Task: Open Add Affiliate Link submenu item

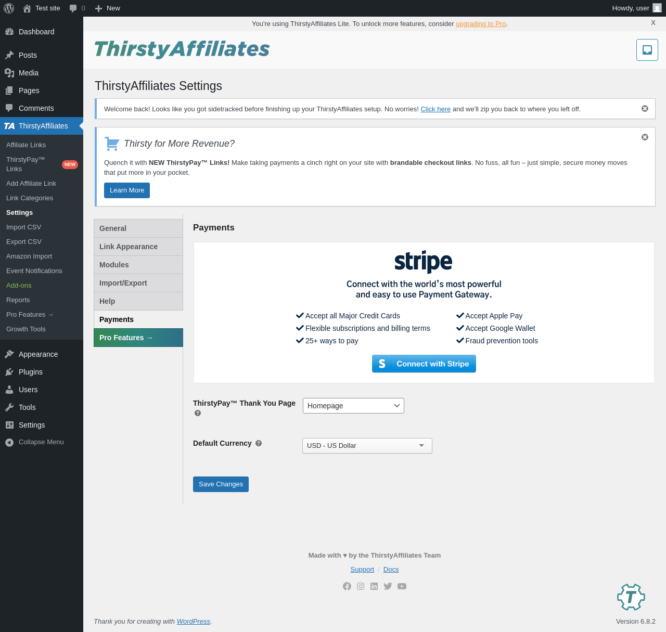Action: (42, 184)
